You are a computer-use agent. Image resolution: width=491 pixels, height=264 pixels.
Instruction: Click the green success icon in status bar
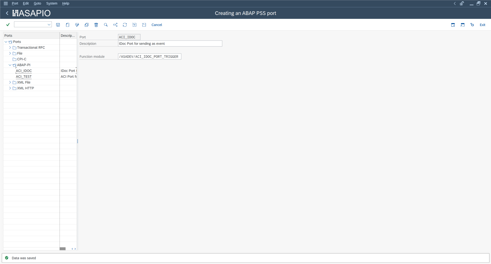point(7,258)
